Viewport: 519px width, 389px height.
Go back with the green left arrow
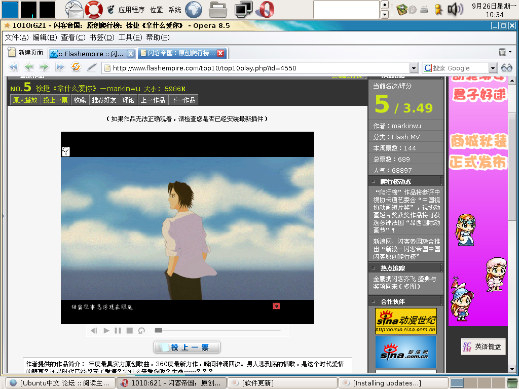tap(29, 67)
